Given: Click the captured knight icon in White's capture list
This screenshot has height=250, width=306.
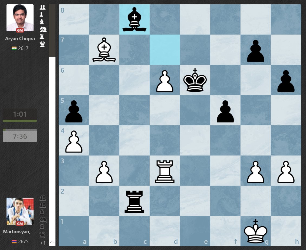Looking at the screenshot, I should [x=43, y=29].
